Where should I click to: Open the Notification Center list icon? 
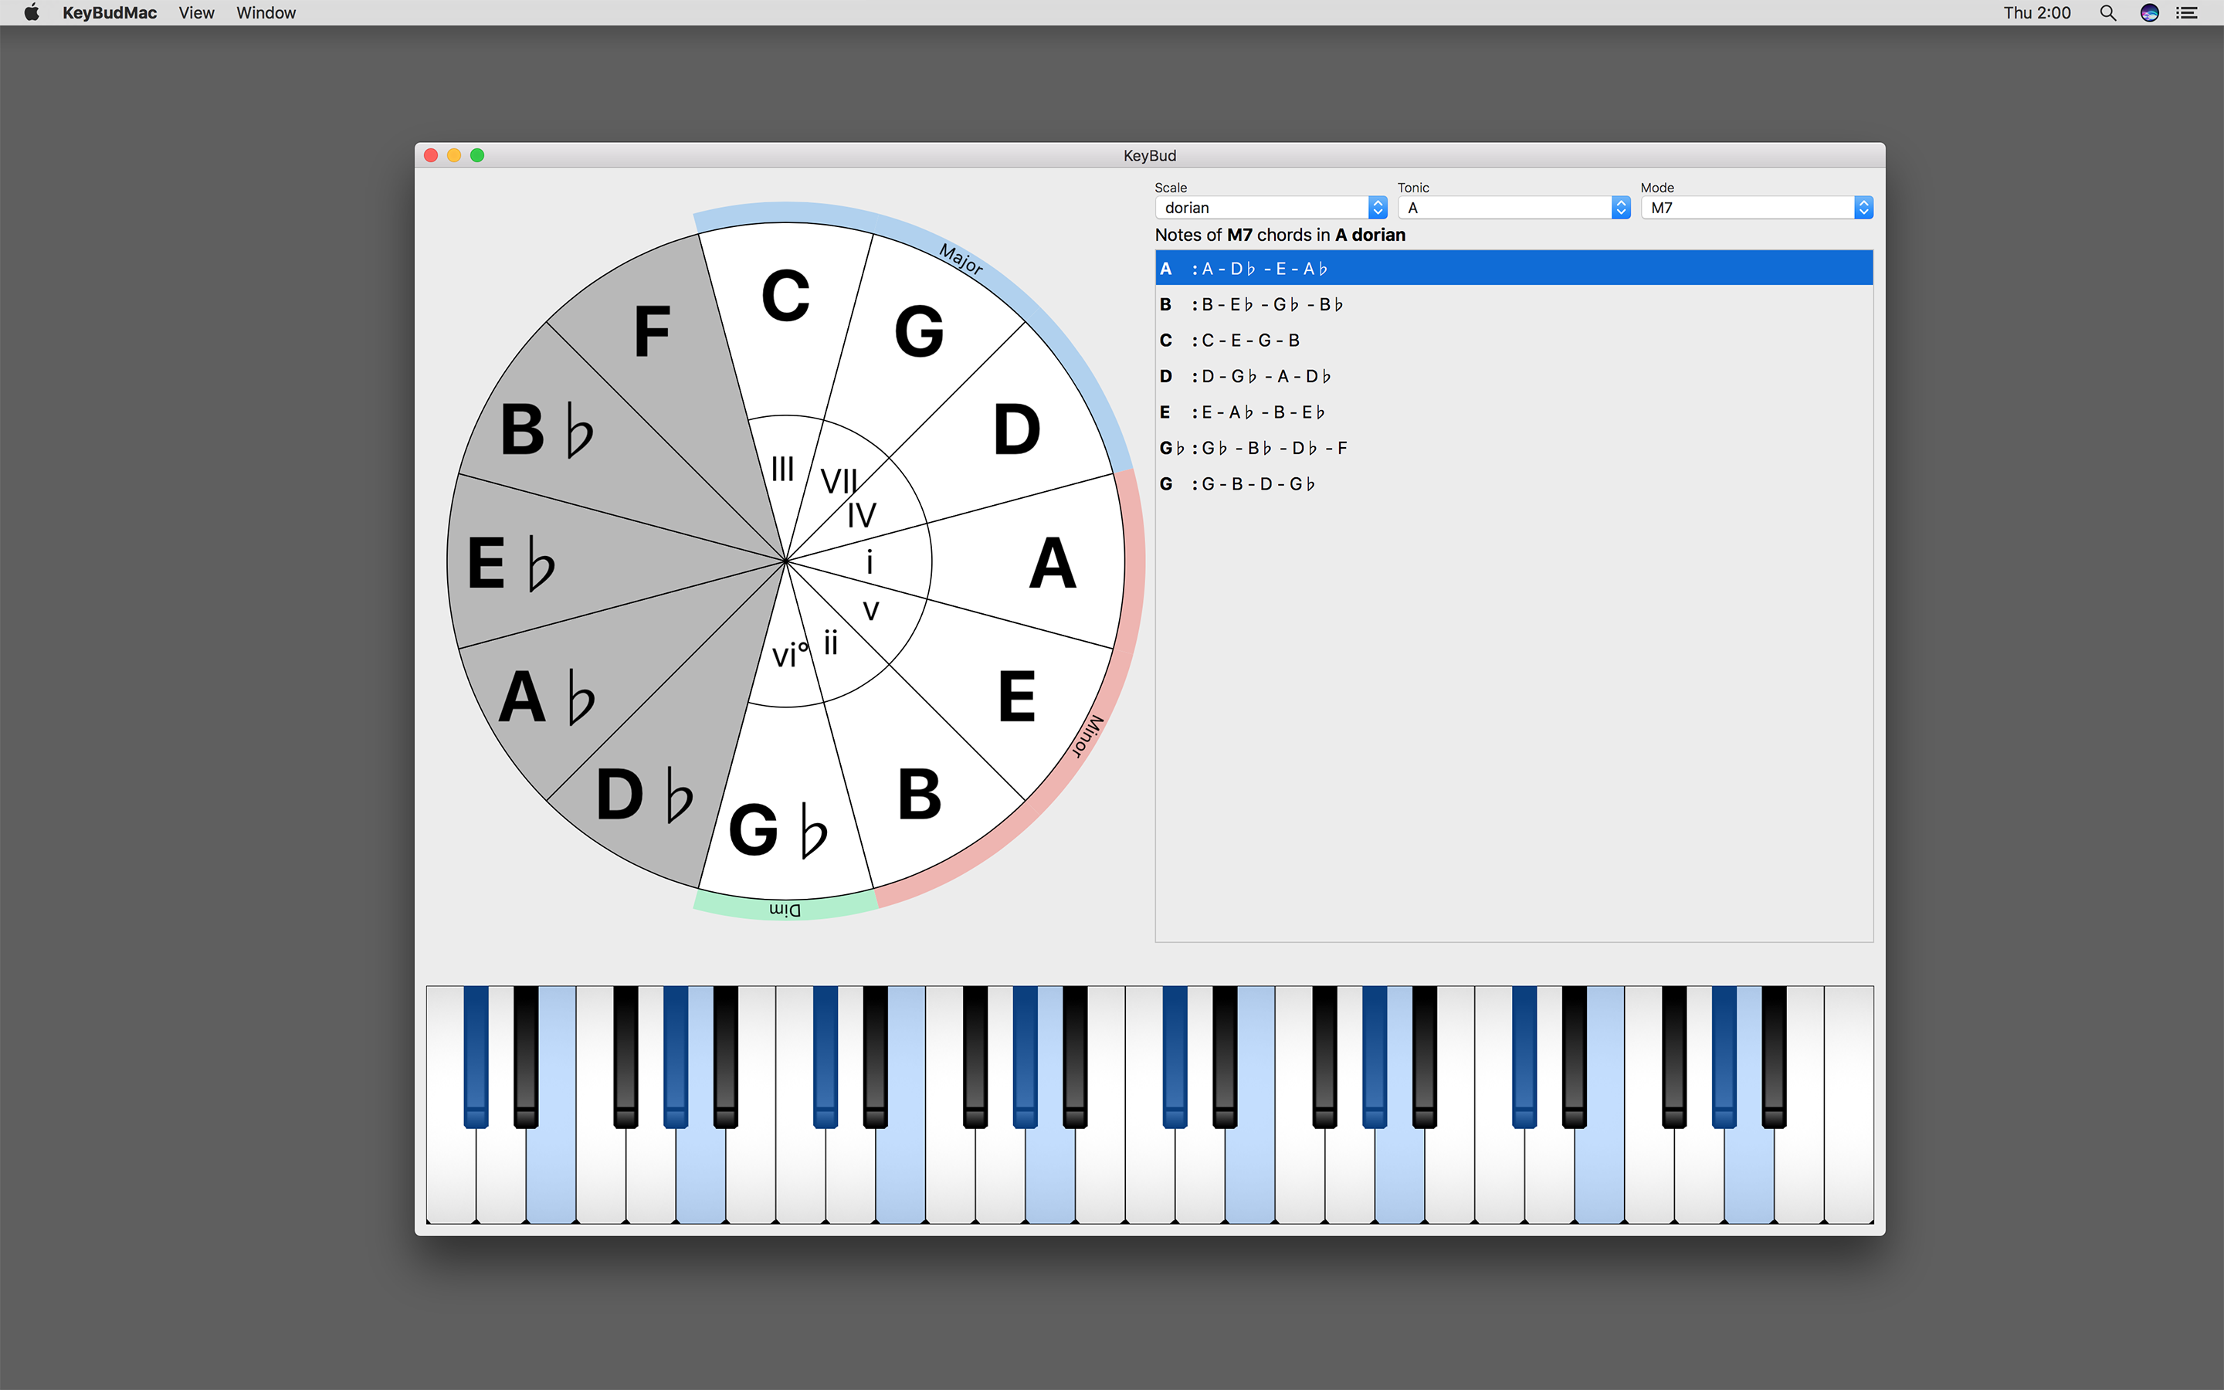pos(2186,13)
